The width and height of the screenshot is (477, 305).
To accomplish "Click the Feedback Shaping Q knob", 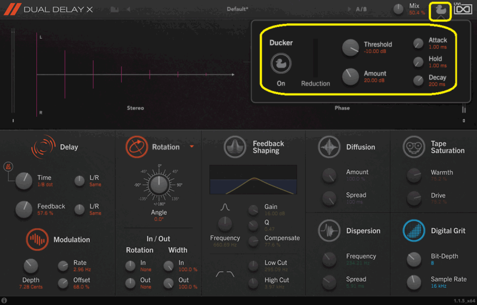I will point(253,225).
